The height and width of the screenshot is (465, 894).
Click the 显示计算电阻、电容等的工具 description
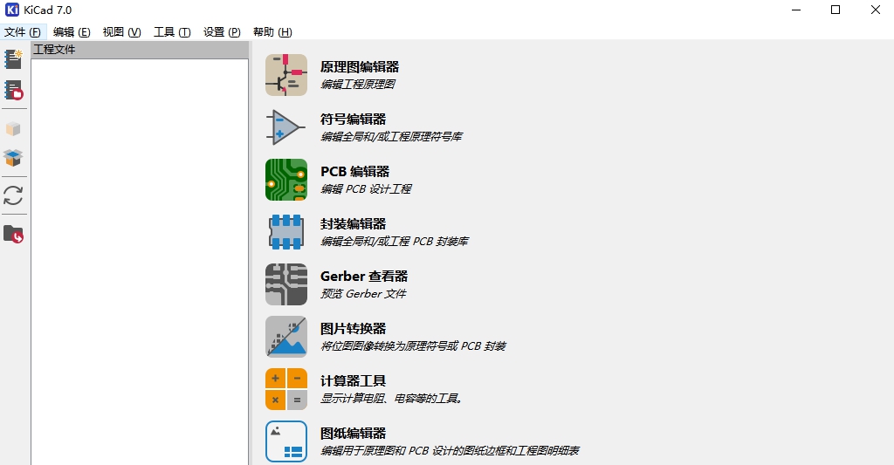(392, 399)
